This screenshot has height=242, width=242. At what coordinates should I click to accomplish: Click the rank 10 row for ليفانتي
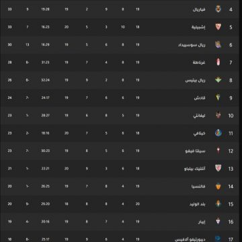point(121,116)
